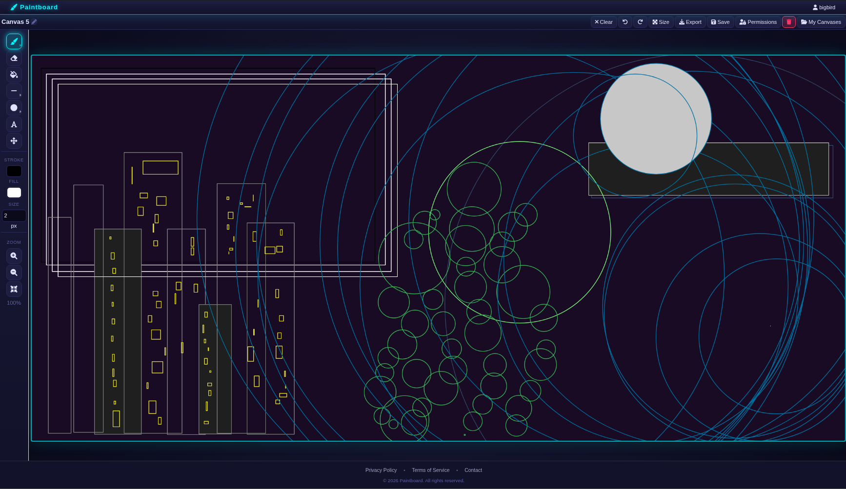The image size is (846, 489).
Task: Select the Fill bucket tool
Action: [x=14, y=75]
